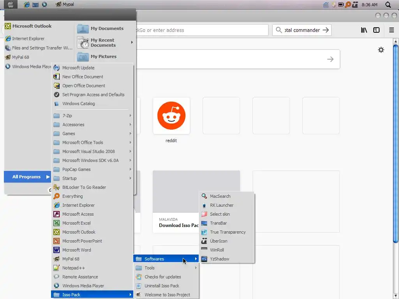The height and width of the screenshot is (299, 399).
Task: Expand Microsoft Office Tools folder
Action: click(92, 142)
